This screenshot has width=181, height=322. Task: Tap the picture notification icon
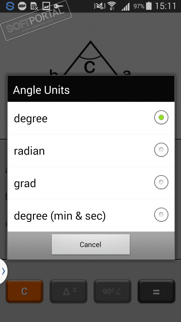tap(46, 6)
